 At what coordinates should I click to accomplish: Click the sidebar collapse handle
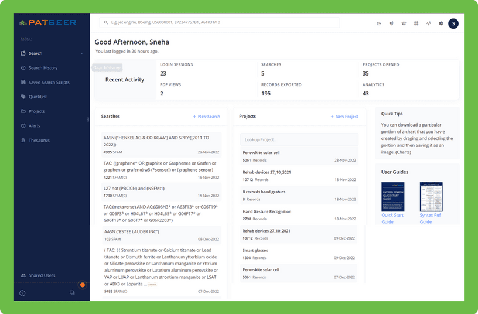pos(88,120)
